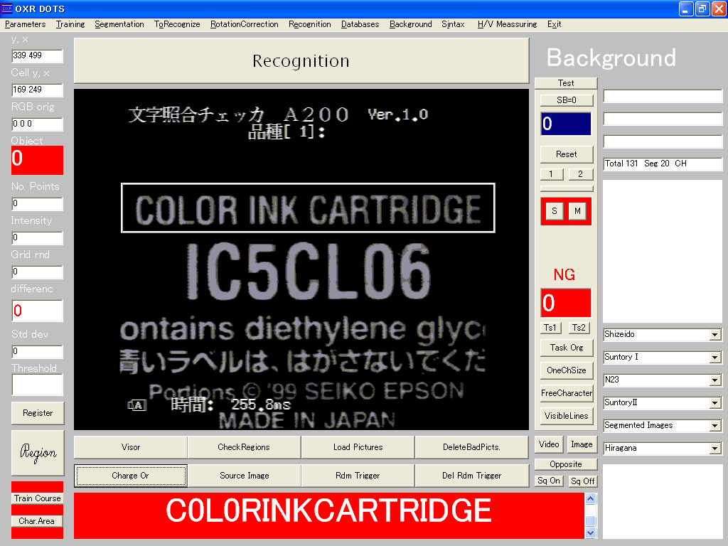
Task: Click the Total 131 Seg 20 CH field
Action: tap(663, 164)
